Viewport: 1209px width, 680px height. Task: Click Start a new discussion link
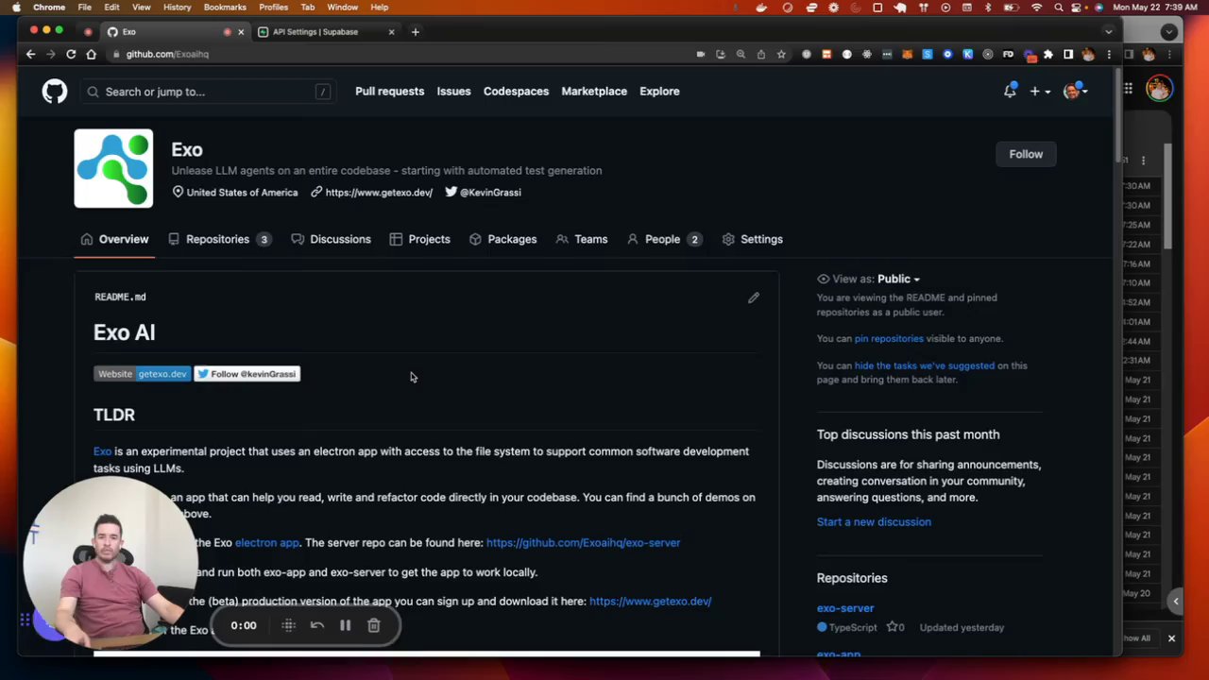tap(874, 521)
